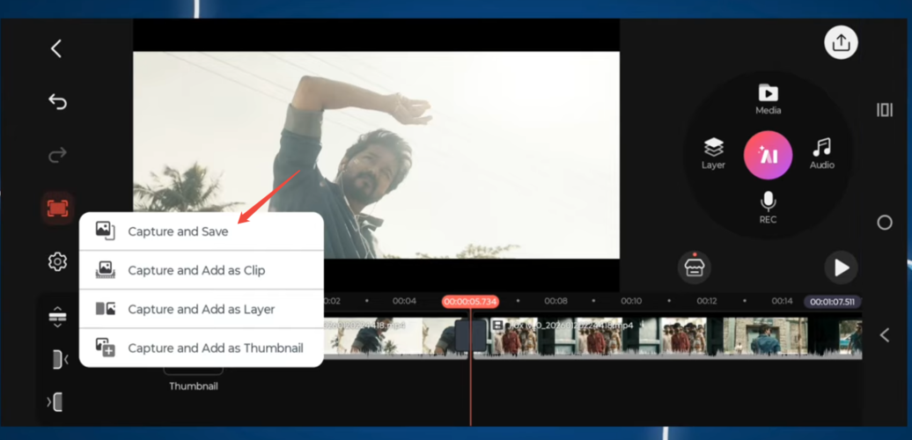Choose Capture and Add as Layer
This screenshot has height=440, width=912.
[201, 309]
